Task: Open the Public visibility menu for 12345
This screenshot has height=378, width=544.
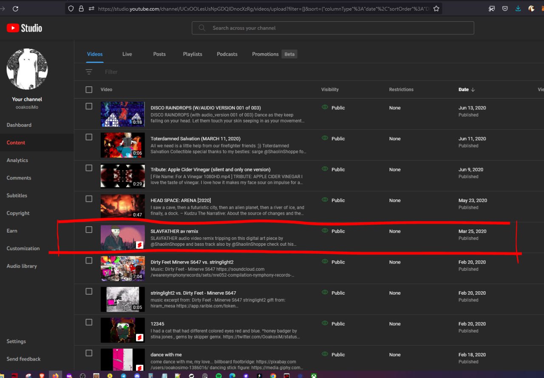Action: pos(334,324)
